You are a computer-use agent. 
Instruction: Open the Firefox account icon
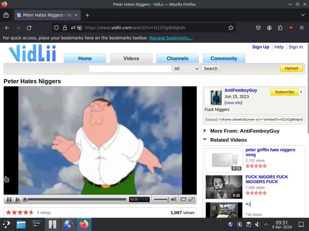pyautogui.click(x=269, y=28)
